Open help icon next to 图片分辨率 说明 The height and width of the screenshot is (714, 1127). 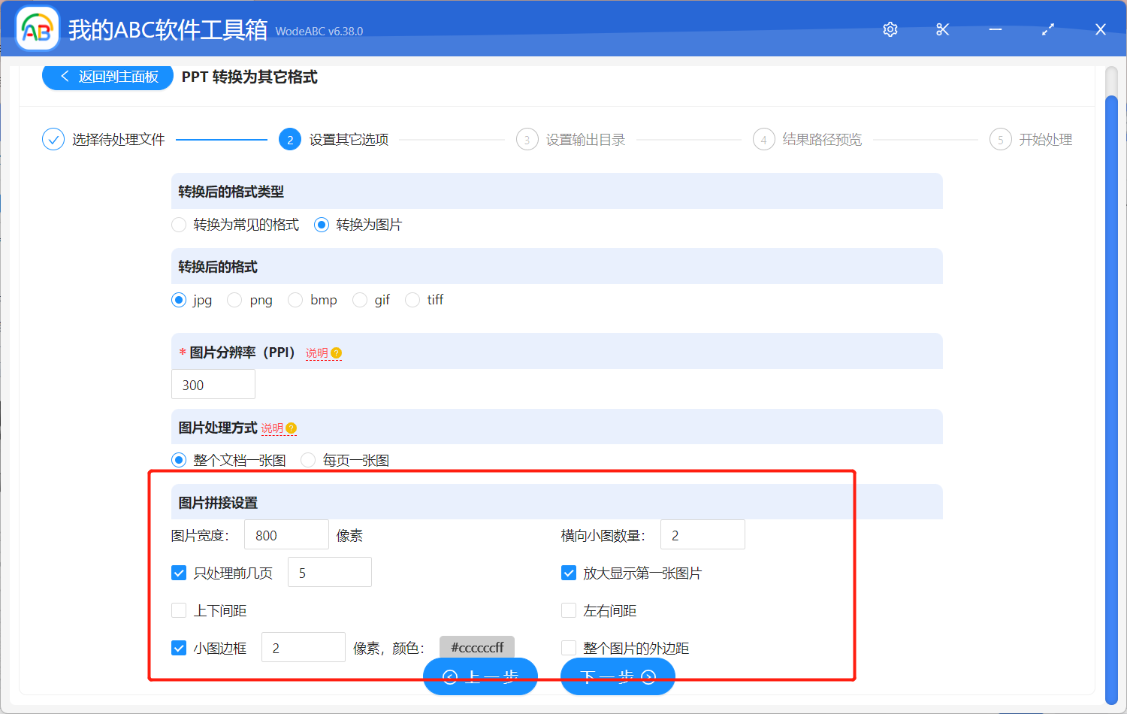point(337,352)
